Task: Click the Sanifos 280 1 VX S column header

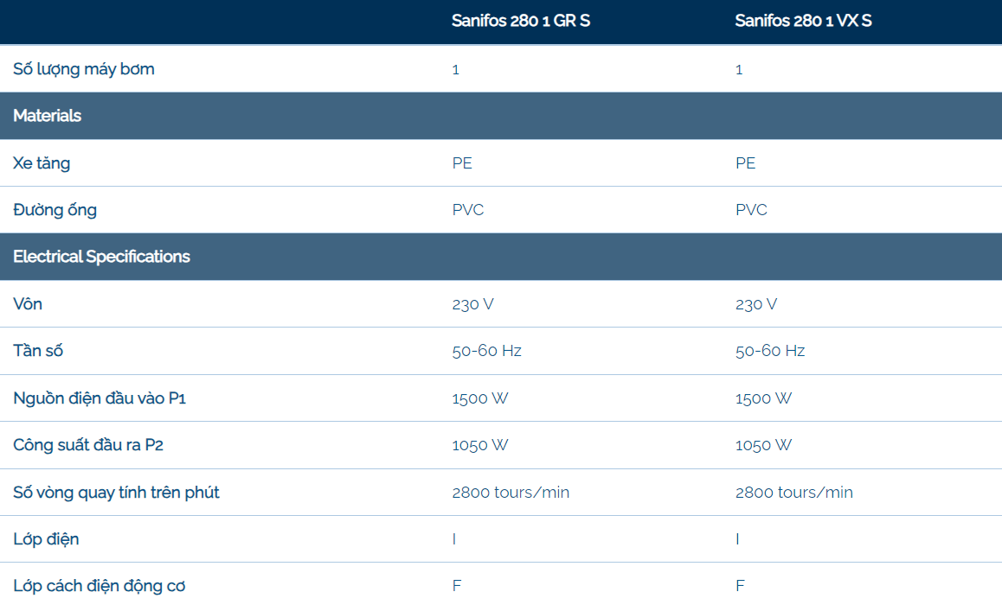Action: coord(803,21)
